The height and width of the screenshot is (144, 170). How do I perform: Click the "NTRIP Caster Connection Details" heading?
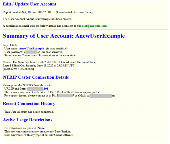coord(36,77)
